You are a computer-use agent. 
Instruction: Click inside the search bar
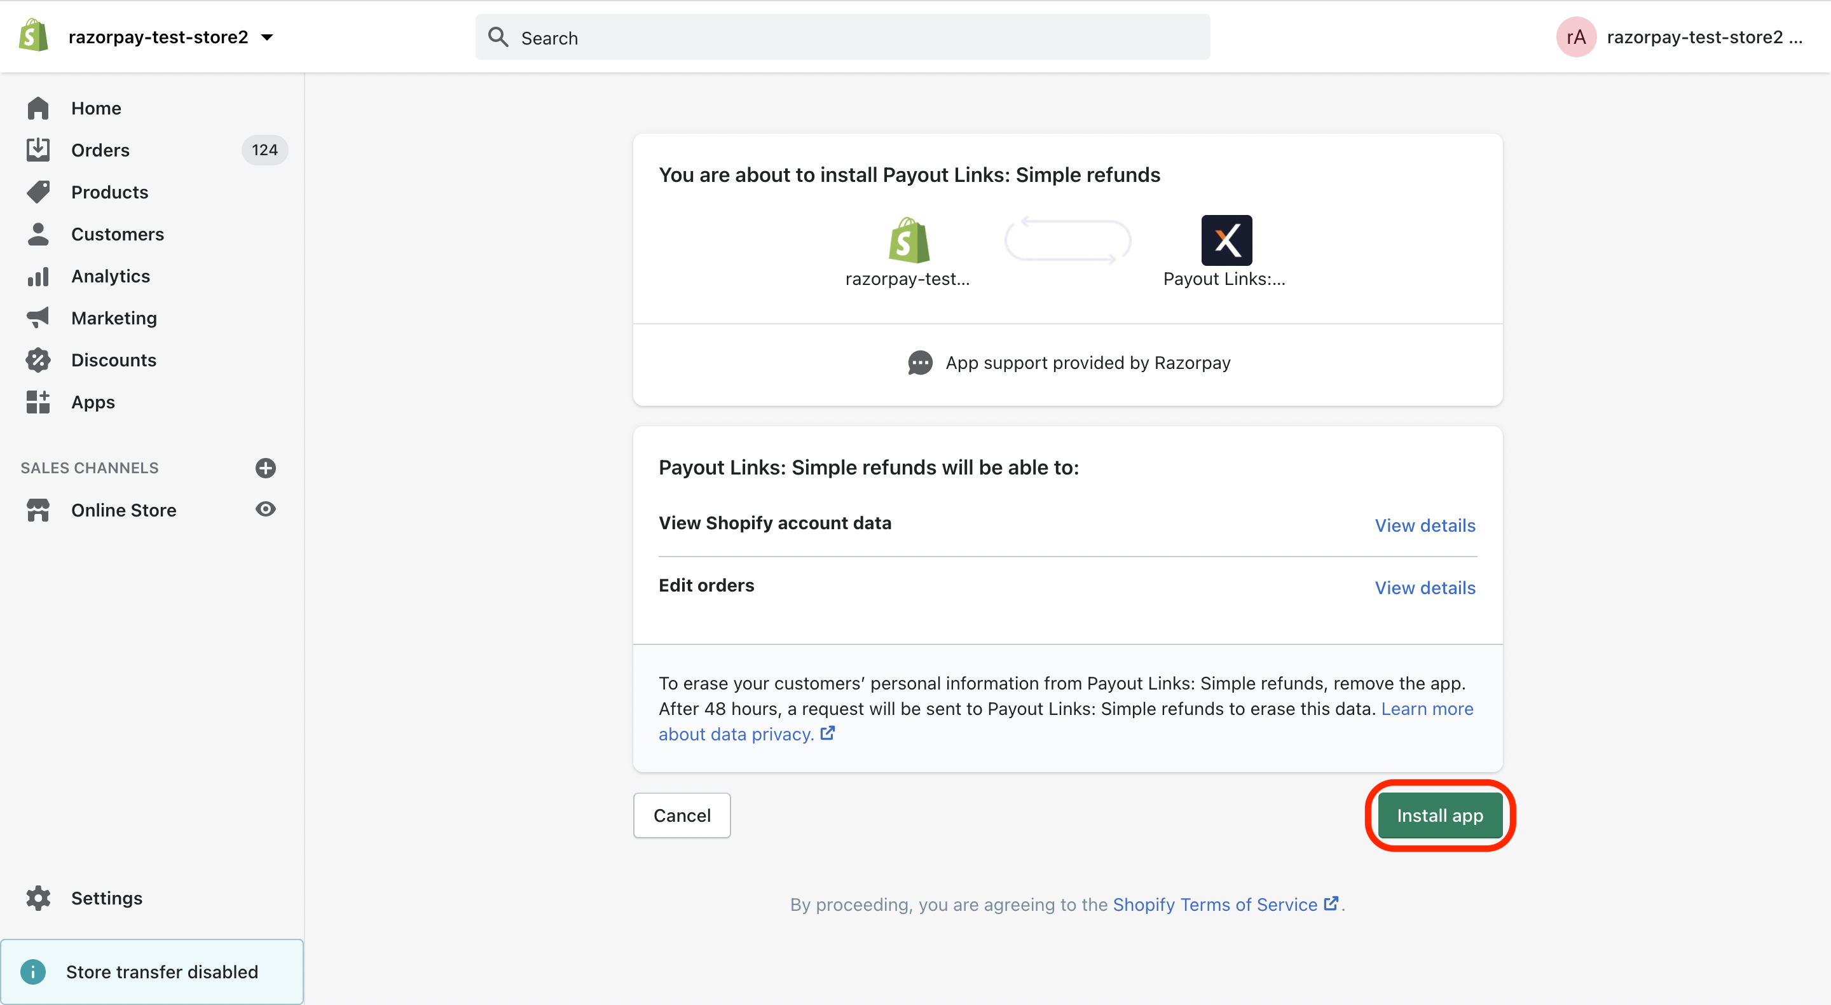pyautogui.click(x=842, y=37)
